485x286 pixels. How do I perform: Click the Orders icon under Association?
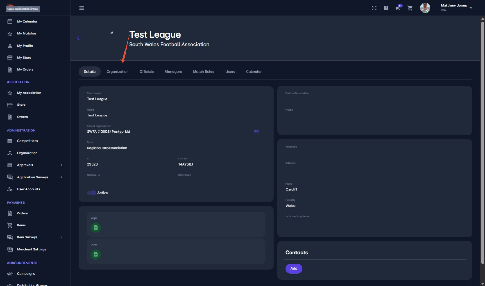[10, 117]
